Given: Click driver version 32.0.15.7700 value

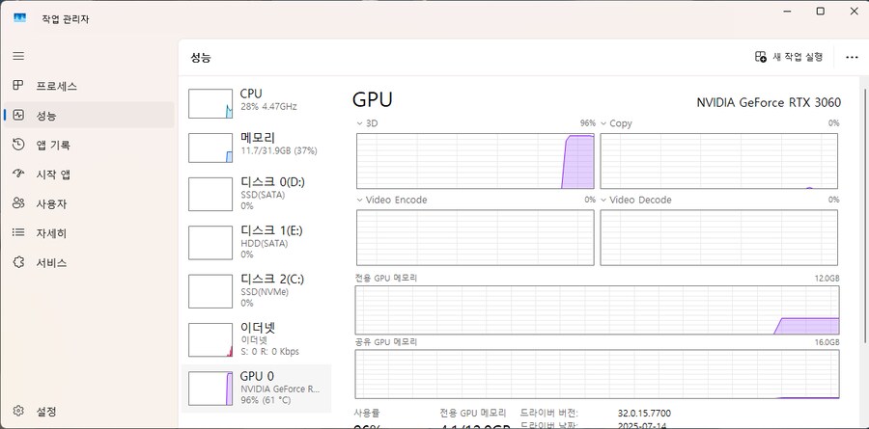Looking at the screenshot, I should [644, 413].
